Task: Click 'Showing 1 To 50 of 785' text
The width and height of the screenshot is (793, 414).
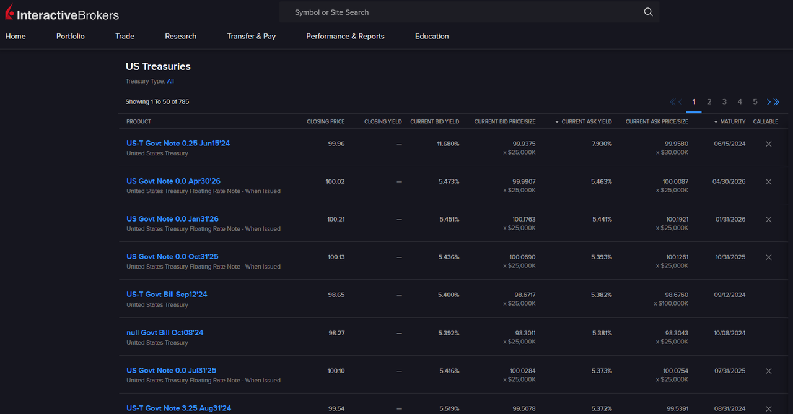Action: pyautogui.click(x=157, y=101)
